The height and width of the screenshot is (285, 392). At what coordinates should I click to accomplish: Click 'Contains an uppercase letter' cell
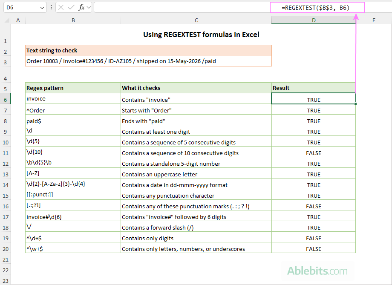pos(196,173)
